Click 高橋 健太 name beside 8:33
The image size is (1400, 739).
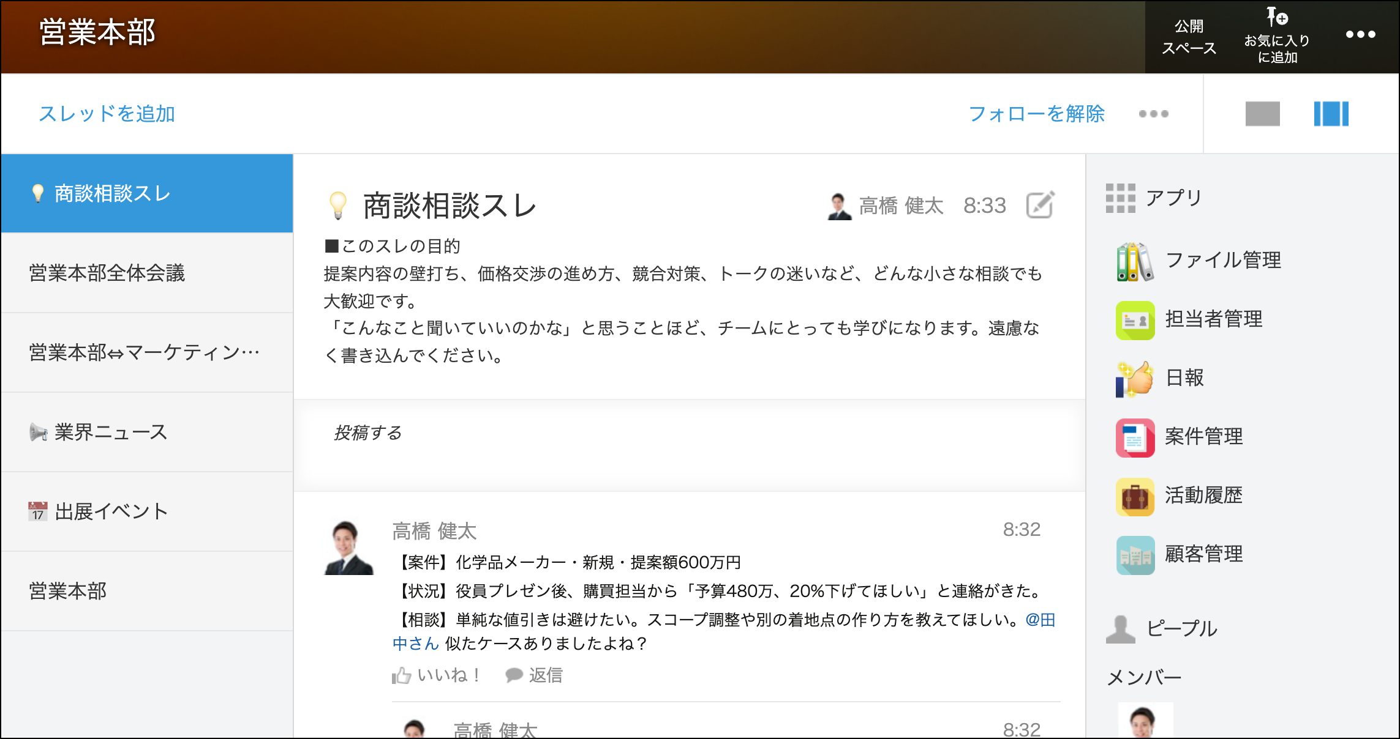click(901, 206)
